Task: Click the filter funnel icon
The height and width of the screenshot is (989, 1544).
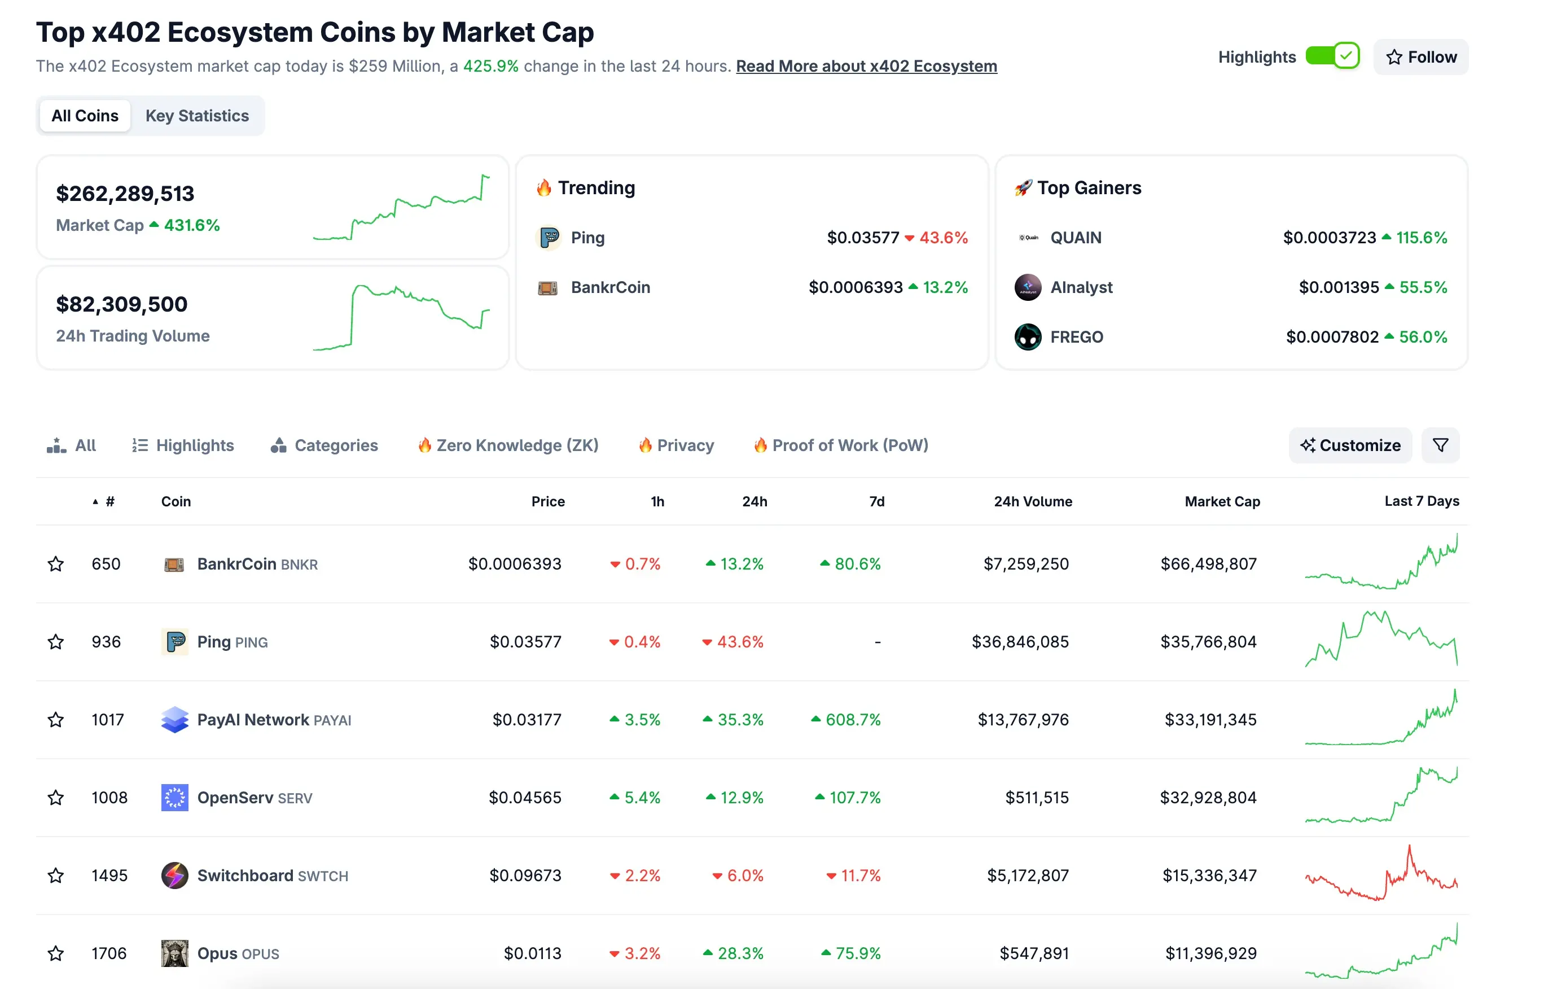Action: [x=1440, y=445]
